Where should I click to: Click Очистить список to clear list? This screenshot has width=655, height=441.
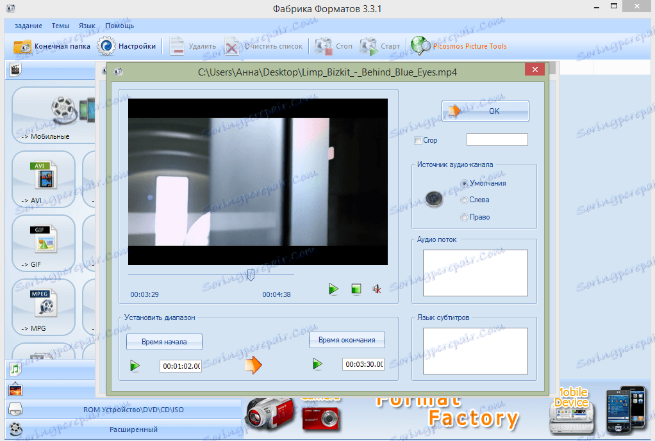tap(263, 46)
